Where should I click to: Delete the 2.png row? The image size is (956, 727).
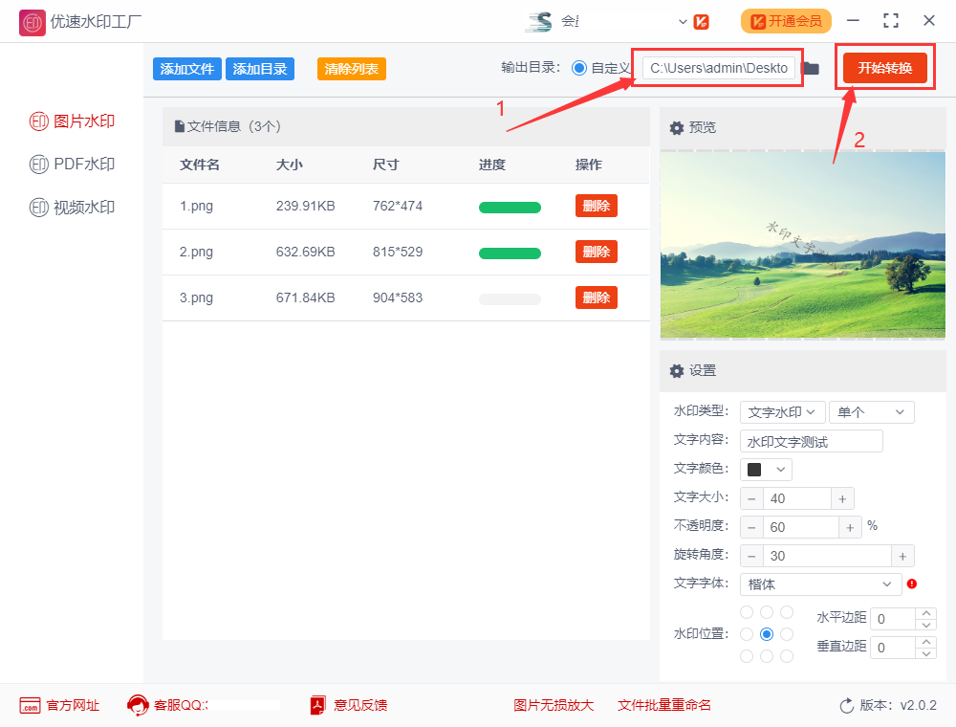coord(597,252)
